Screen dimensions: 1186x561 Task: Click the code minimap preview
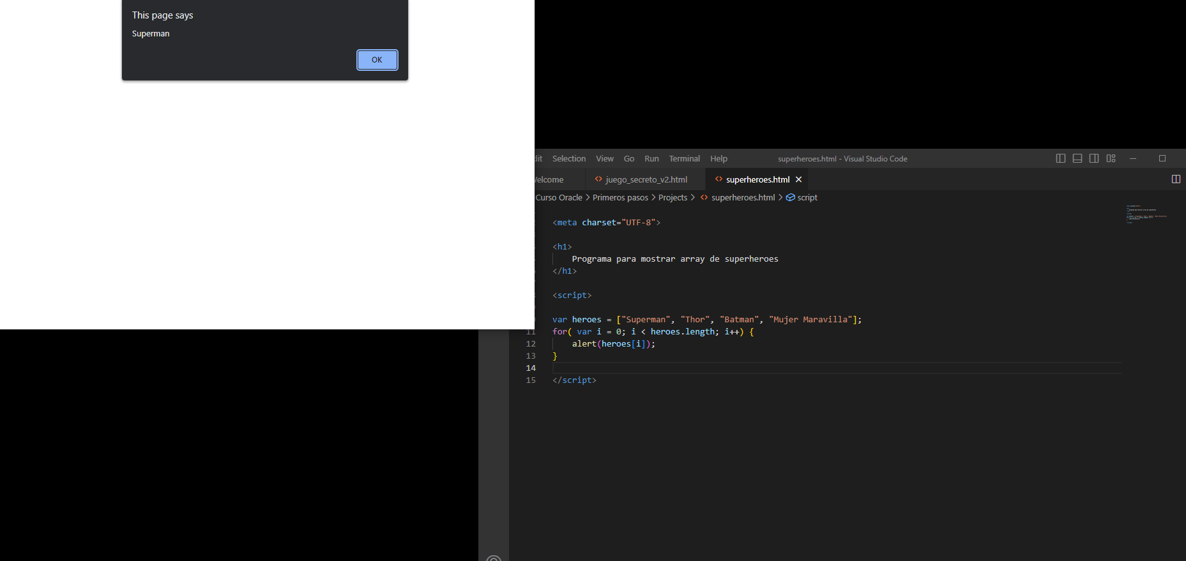click(1148, 214)
